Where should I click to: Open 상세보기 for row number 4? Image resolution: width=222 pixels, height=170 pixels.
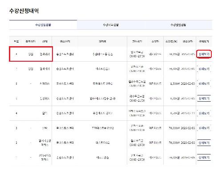point(204,113)
